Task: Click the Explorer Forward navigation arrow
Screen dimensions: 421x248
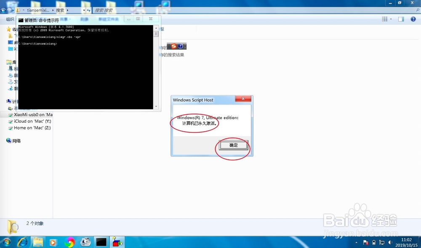Action: point(9,10)
